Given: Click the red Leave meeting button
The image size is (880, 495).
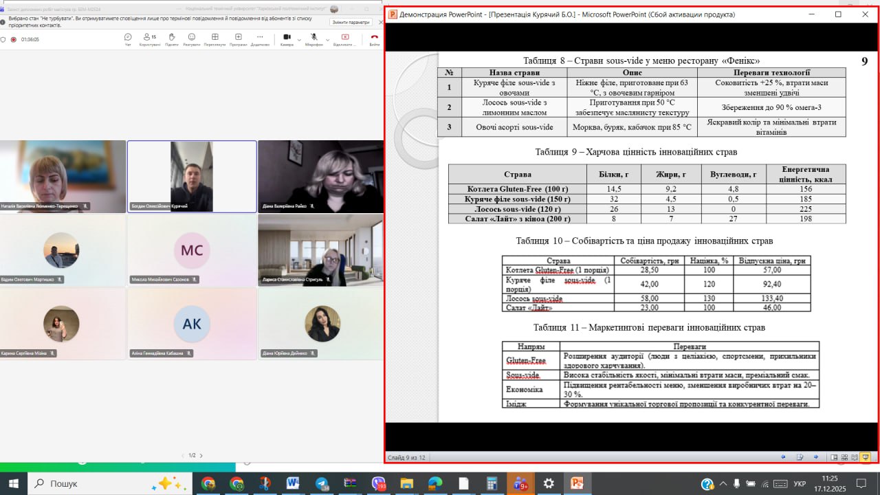Looking at the screenshot, I should (x=374, y=38).
